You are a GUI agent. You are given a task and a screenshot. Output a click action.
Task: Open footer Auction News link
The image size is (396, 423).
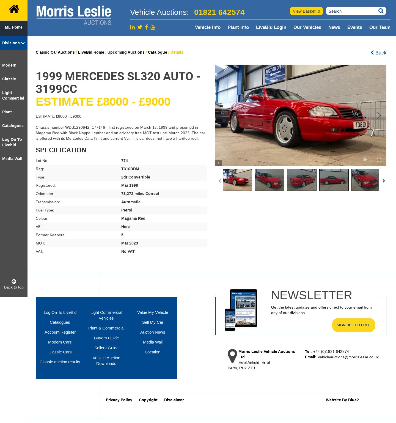point(153,332)
